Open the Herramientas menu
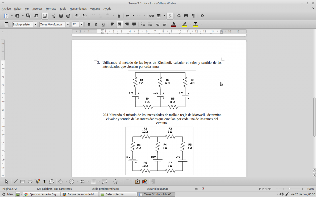The height and width of the screenshot is (197, 316). coord(78,9)
